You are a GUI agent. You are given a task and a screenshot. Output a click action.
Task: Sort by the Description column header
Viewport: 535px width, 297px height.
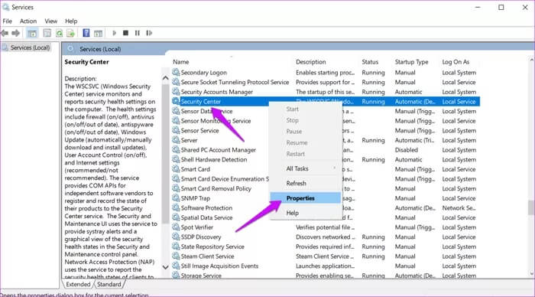tap(311, 62)
